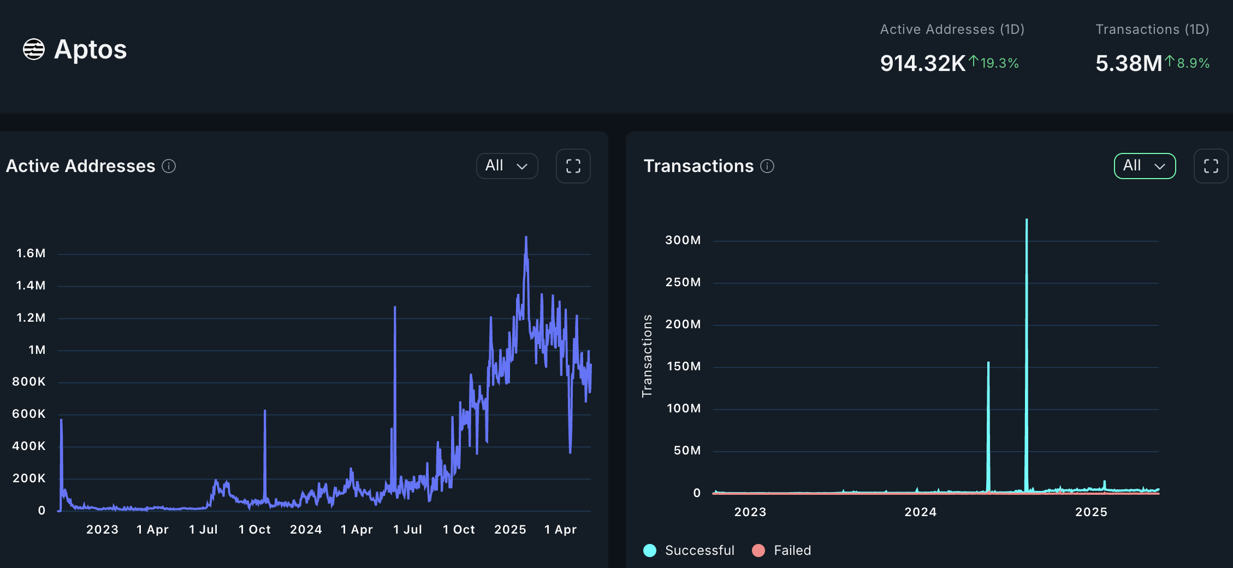
Task: Click the Transactions chart heading
Action: [x=698, y=166]
